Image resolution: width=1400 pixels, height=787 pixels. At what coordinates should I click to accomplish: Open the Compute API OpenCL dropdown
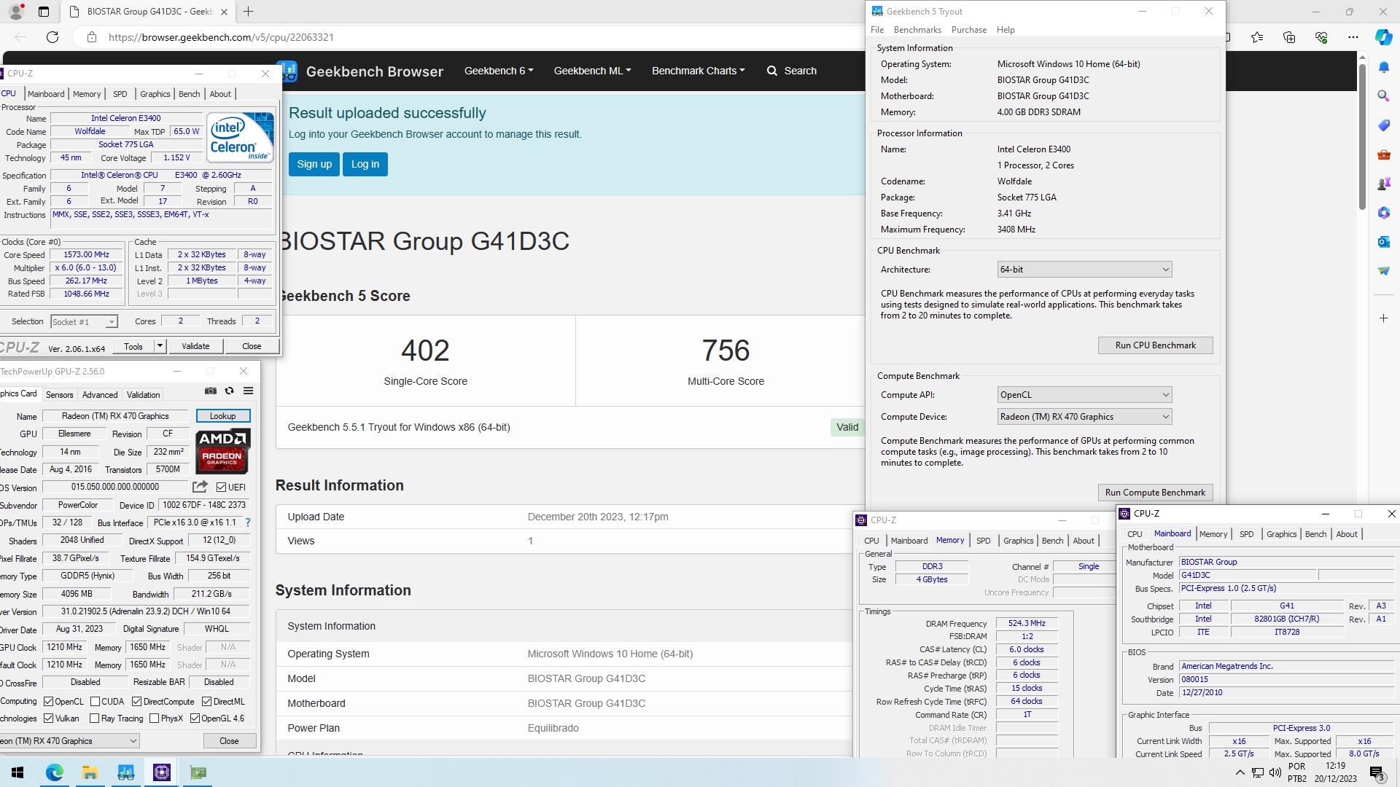click(1084, 395)
